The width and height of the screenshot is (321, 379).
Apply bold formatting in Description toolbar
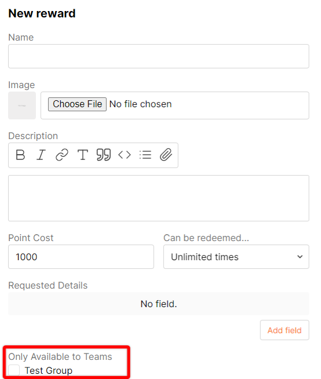(20, 155)
